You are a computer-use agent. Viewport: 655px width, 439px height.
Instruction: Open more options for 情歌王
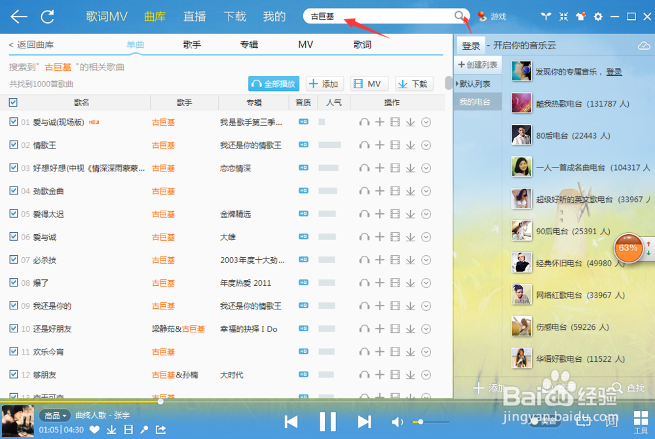(x=426, y=145)
